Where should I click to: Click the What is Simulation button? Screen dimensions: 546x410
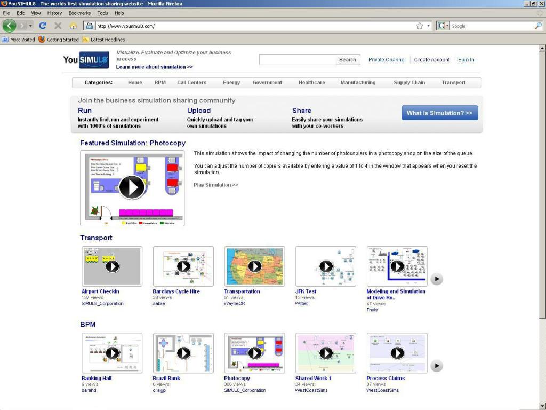coord(440,113)
